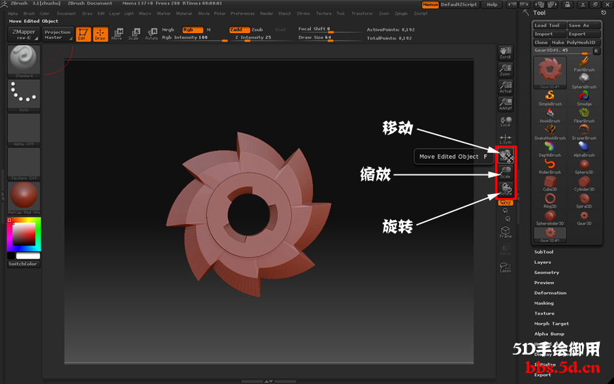
Task: Select the Smudge tool
Action: click(x=584, y=98)
